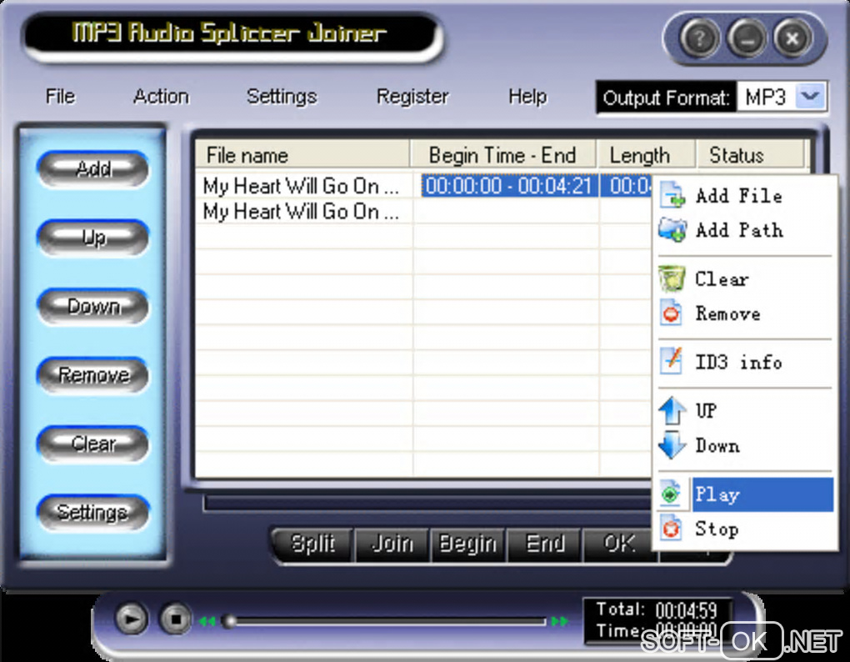Click the Clear trash bin icon
Image resolution: width=850 pixels, height=662 pixels.
click(x=672, y=278)
